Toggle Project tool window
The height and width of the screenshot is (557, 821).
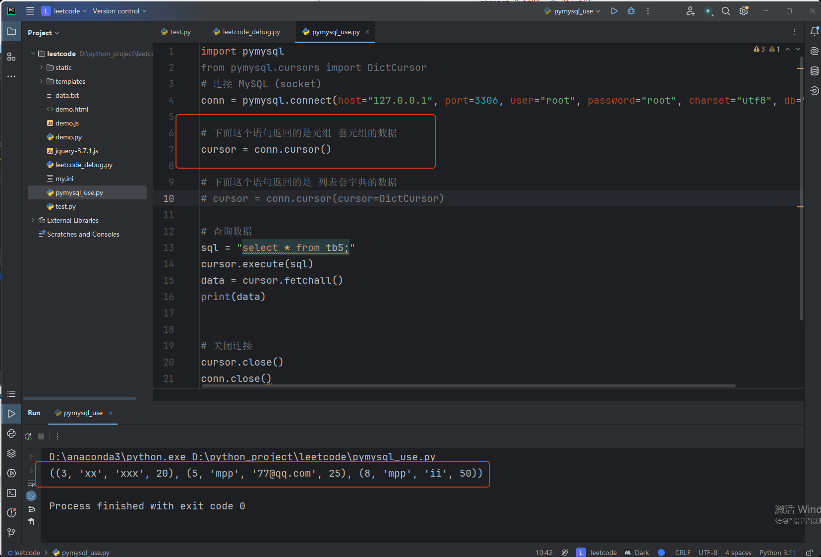pos(11,32)
